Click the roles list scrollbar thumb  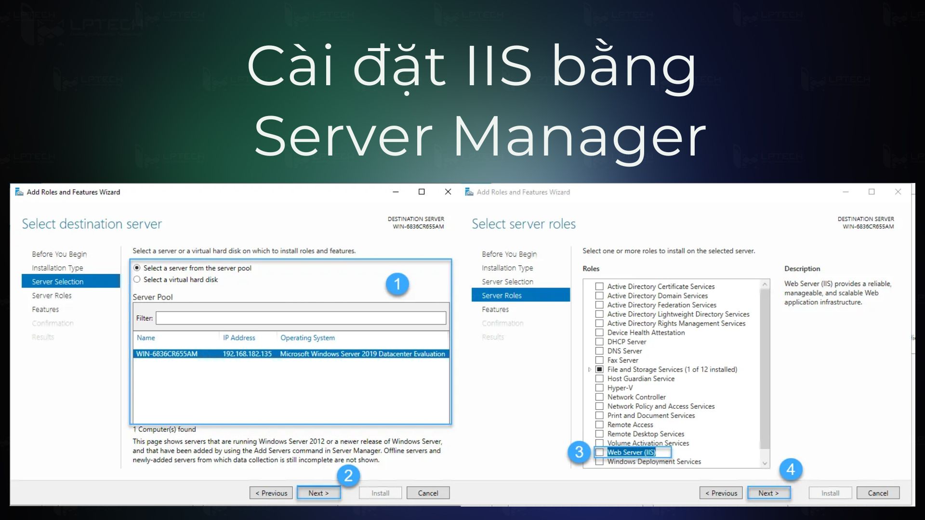765,368
